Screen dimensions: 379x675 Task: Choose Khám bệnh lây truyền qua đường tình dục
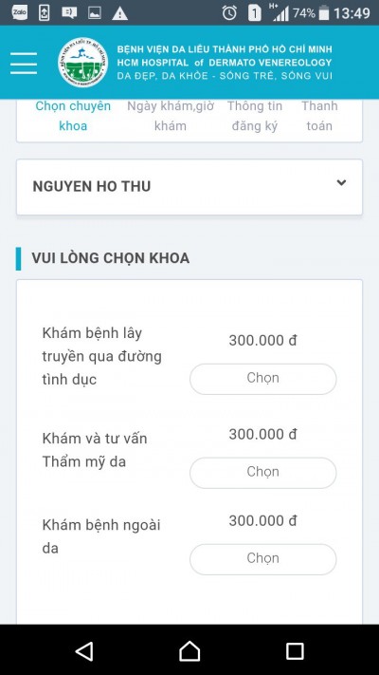click(263, 379)
